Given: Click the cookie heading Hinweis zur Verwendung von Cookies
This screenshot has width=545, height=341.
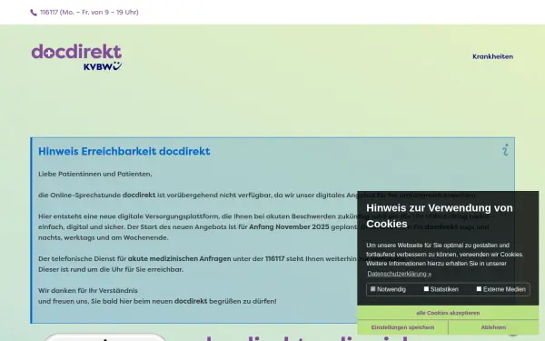Looking at the screenshot, I should click(x=440, y=216).
